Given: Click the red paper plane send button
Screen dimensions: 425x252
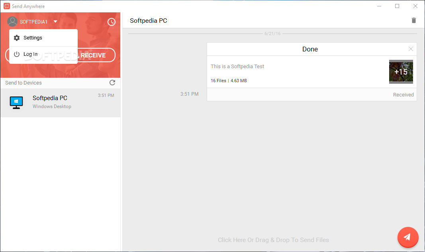Looking at the screenshot, I should 408,237.
